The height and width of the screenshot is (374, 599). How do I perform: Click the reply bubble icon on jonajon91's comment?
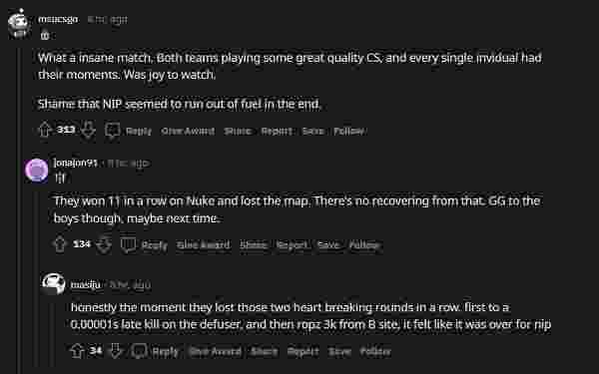[x=128, y=244]
